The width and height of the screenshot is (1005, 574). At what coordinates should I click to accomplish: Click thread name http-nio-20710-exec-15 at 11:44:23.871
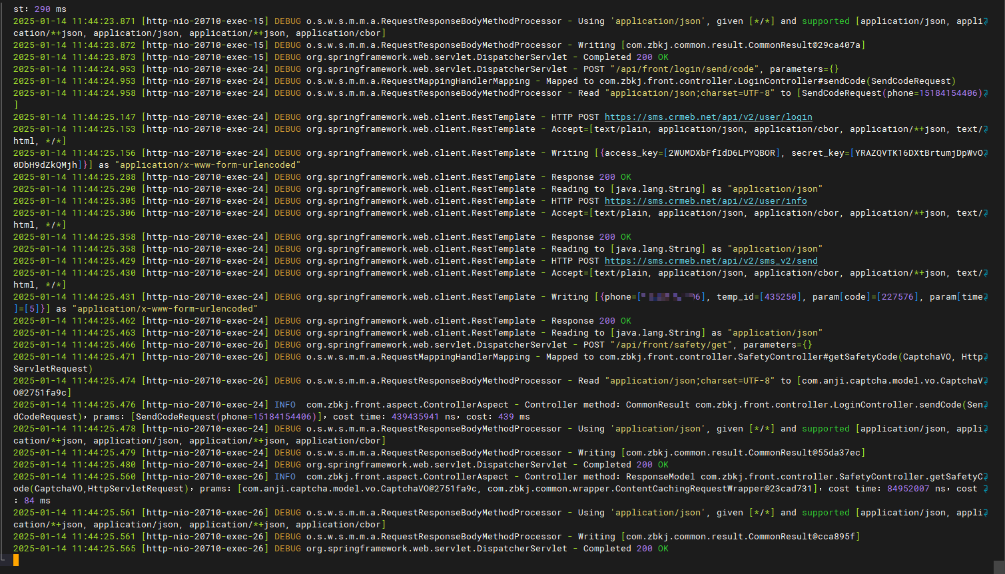204,21
